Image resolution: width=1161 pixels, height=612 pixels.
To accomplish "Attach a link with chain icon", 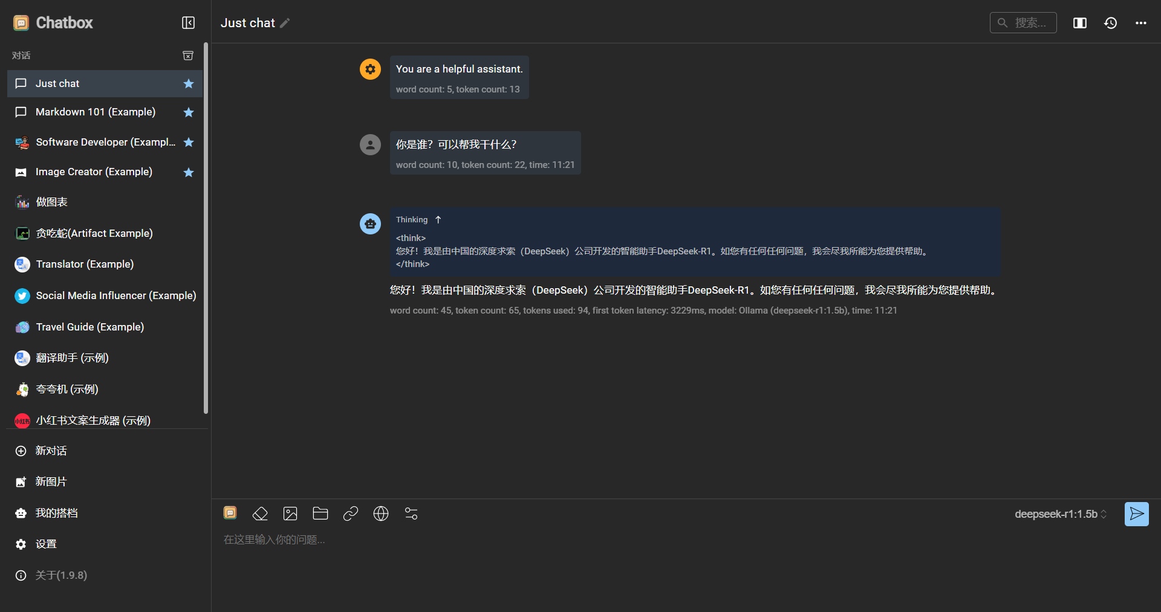I will click(x=351, y=514).
